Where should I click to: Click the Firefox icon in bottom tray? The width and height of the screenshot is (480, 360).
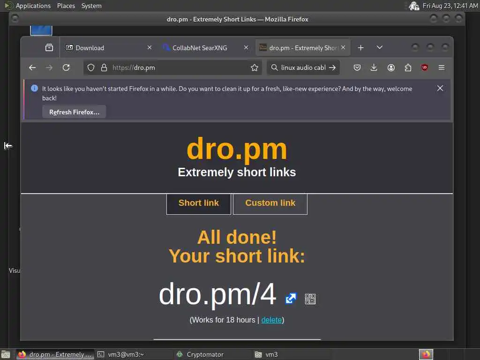pyautogui.click(x=426, y=354)
